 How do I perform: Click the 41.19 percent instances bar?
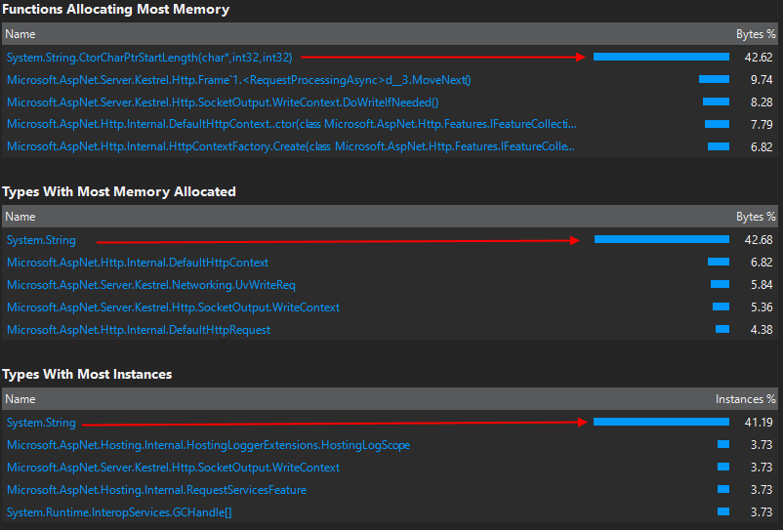click(661, 423)
